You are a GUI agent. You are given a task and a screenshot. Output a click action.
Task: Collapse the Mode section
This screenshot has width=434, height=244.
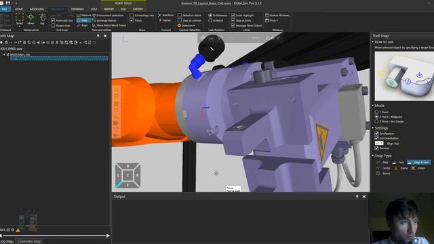[373, 106]
